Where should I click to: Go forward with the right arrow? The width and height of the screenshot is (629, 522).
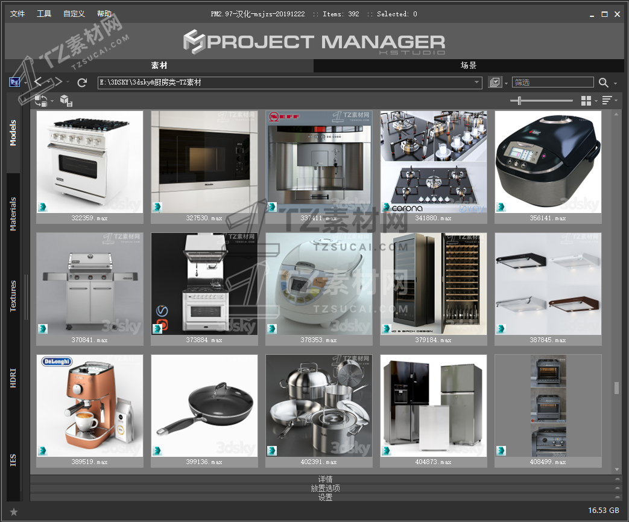point(58,82)
